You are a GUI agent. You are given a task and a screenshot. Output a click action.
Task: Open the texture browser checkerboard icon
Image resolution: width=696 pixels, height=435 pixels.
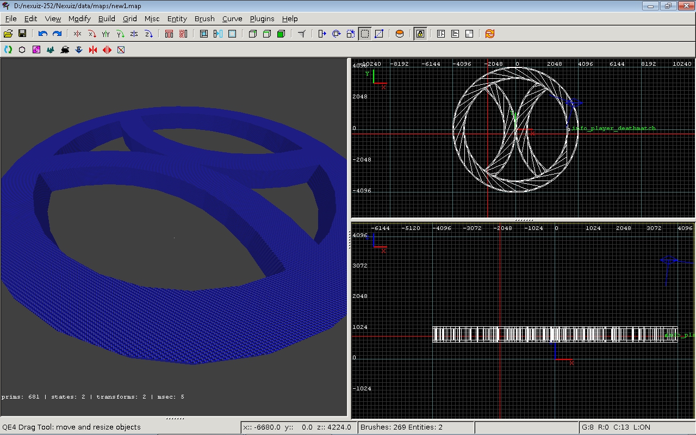[x=469, y=34]
